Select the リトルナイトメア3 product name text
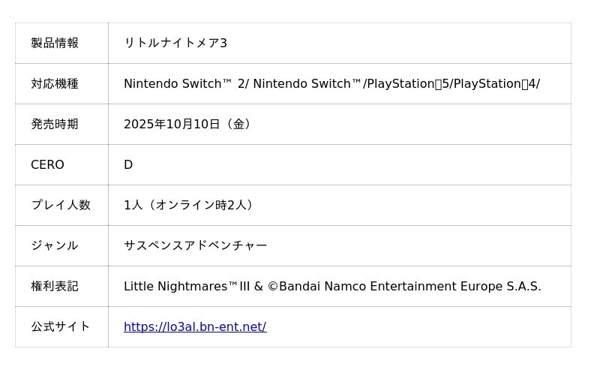600x370 pixels. coord(175,43)
